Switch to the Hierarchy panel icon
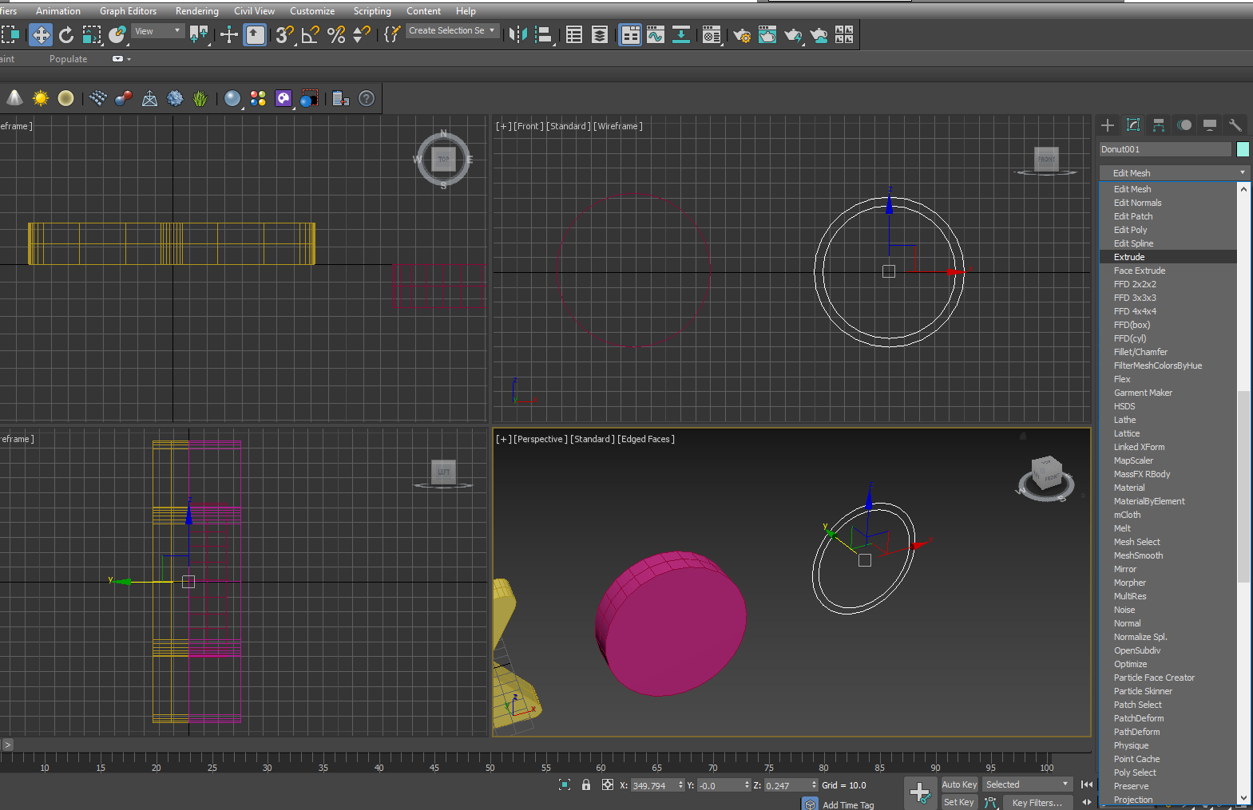Viewport: 1253px width, 810px height. pyautogui.click(x=1159, y=124)
